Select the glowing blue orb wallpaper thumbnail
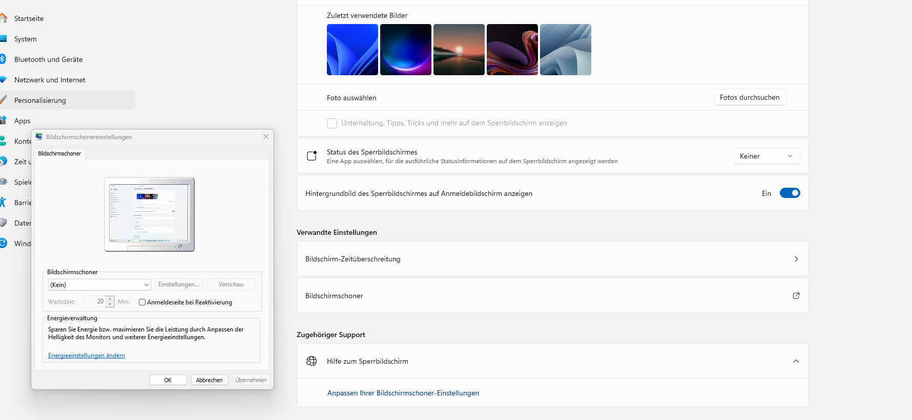 [x=406, y=50]
